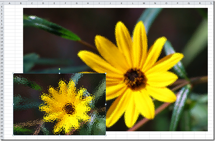Select row 41 header
This screenshot has height=141, width=215.
coord(2,136)
